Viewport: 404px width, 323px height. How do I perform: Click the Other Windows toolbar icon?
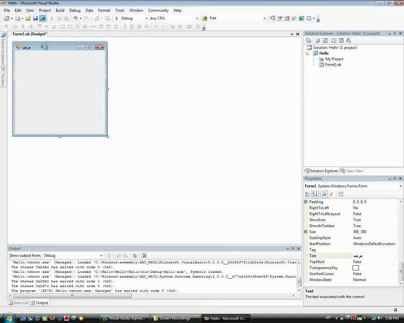tap(308, 18)
